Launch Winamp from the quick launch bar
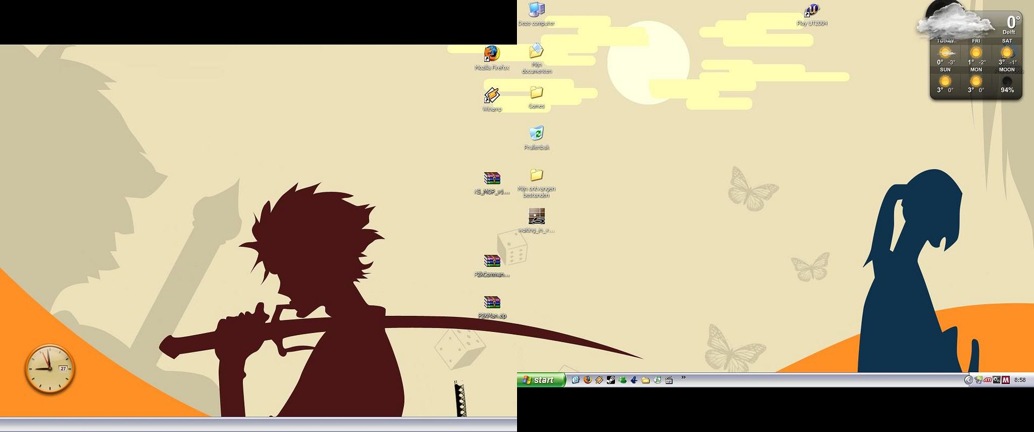The height and width of the screenshot is (432, 1034). click(599, 380)
